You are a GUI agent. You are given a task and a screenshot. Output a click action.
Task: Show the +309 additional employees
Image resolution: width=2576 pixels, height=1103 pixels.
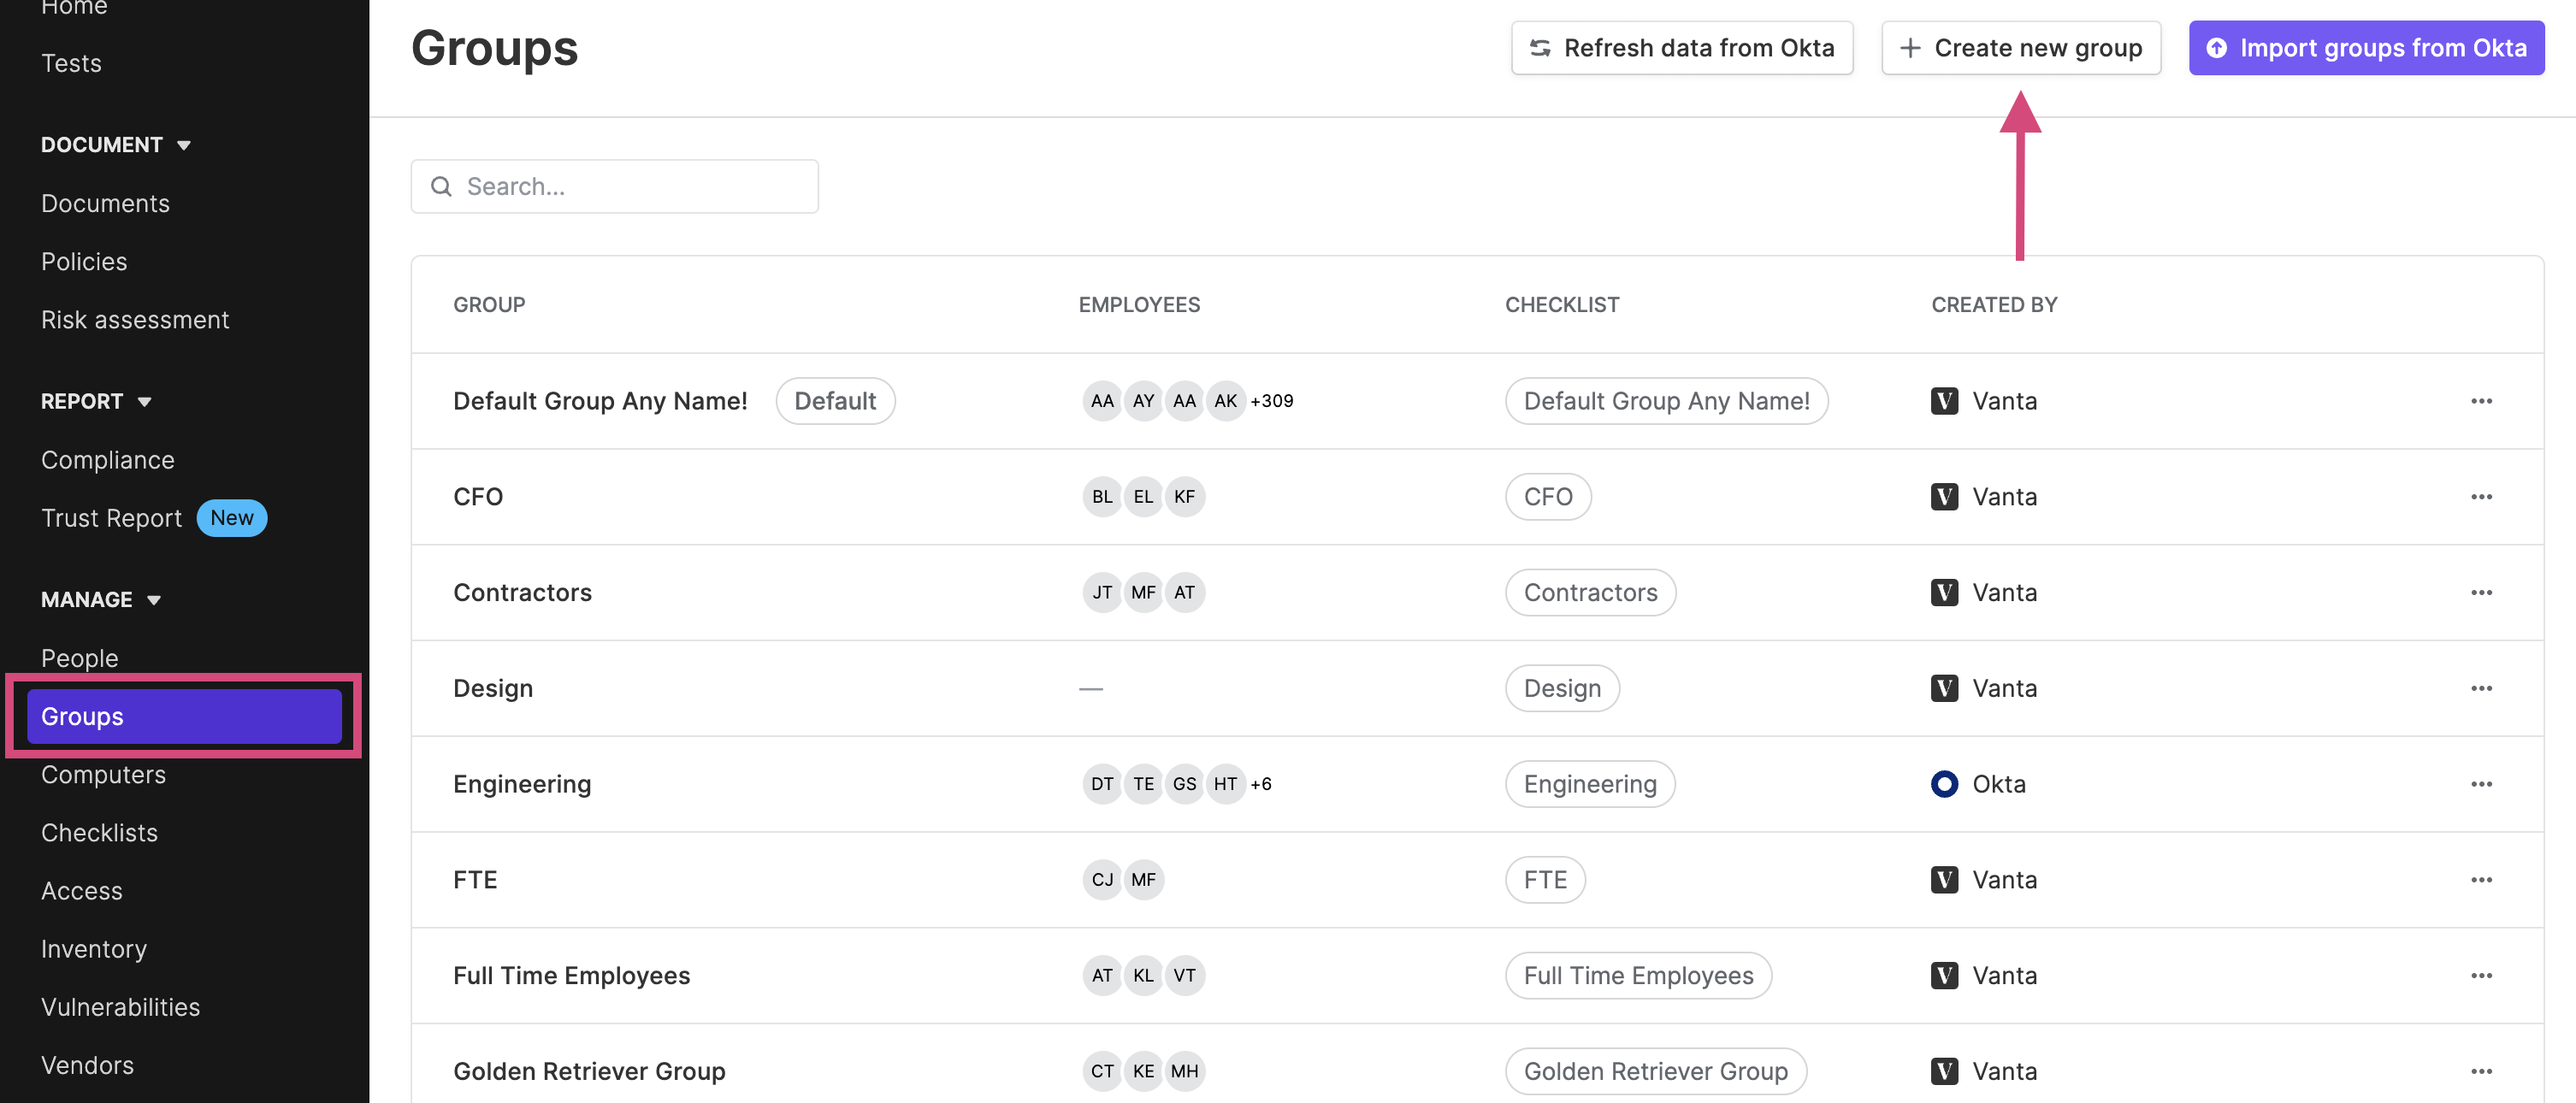point(1271,401)
